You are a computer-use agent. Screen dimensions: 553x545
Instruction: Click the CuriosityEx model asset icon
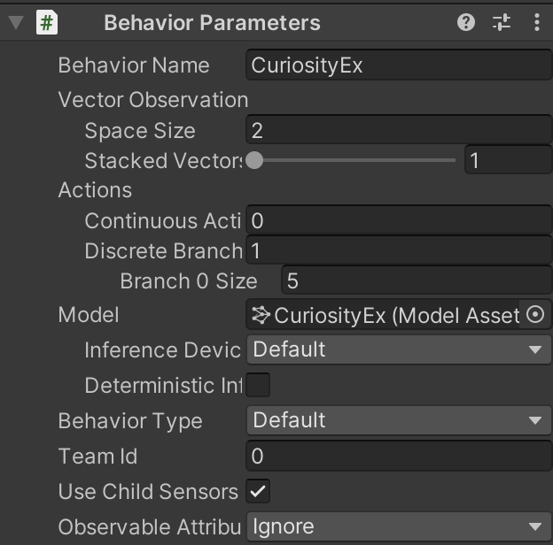[261, 315]
